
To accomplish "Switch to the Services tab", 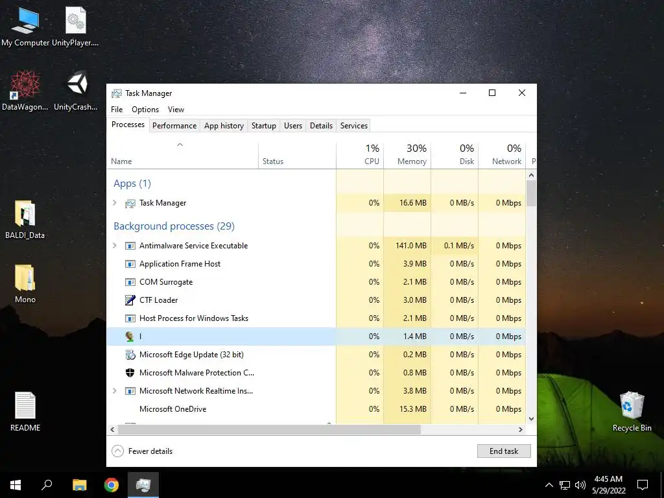I will [x=354, y=126].
